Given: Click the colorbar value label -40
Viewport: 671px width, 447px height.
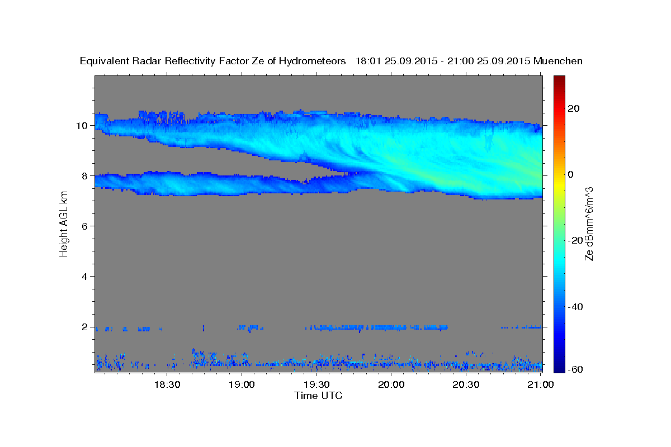Looking at the screenshot, I should click(x=576, y=307).
